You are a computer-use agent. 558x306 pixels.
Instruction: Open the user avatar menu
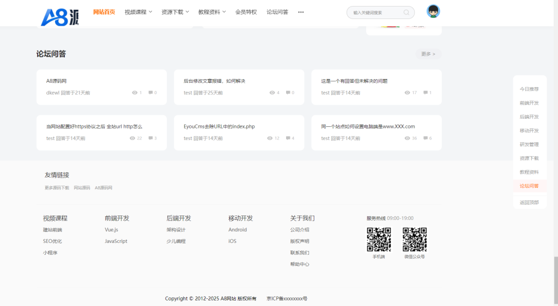[433, 11]
